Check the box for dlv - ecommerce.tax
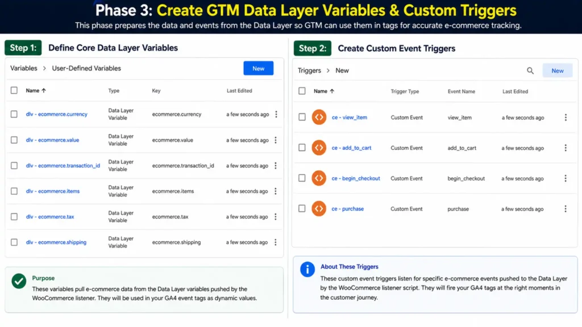 tap(14, 216)
